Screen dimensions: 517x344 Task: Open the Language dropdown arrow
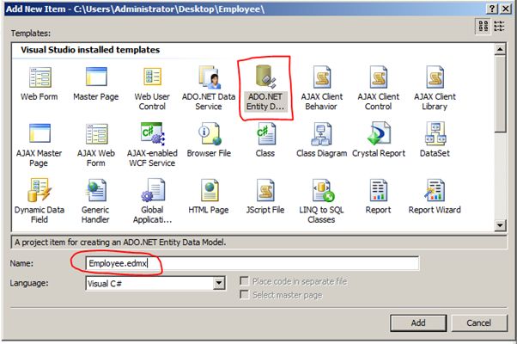coord(219,283)
